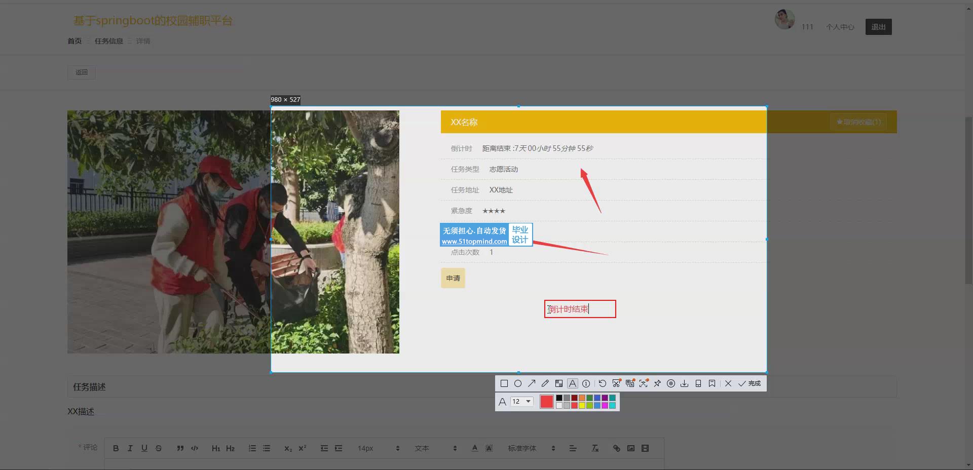Pick the magenta color swatch
This screenshot has height=470, width=973.
point(605,405)
